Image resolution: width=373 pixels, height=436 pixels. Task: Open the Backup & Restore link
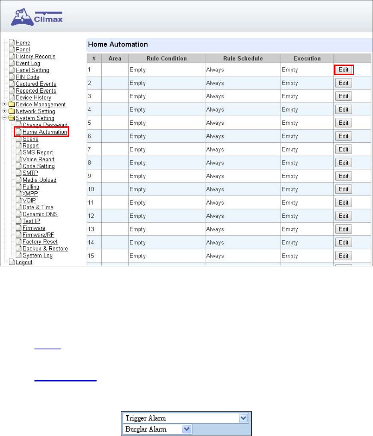(45, 249)
